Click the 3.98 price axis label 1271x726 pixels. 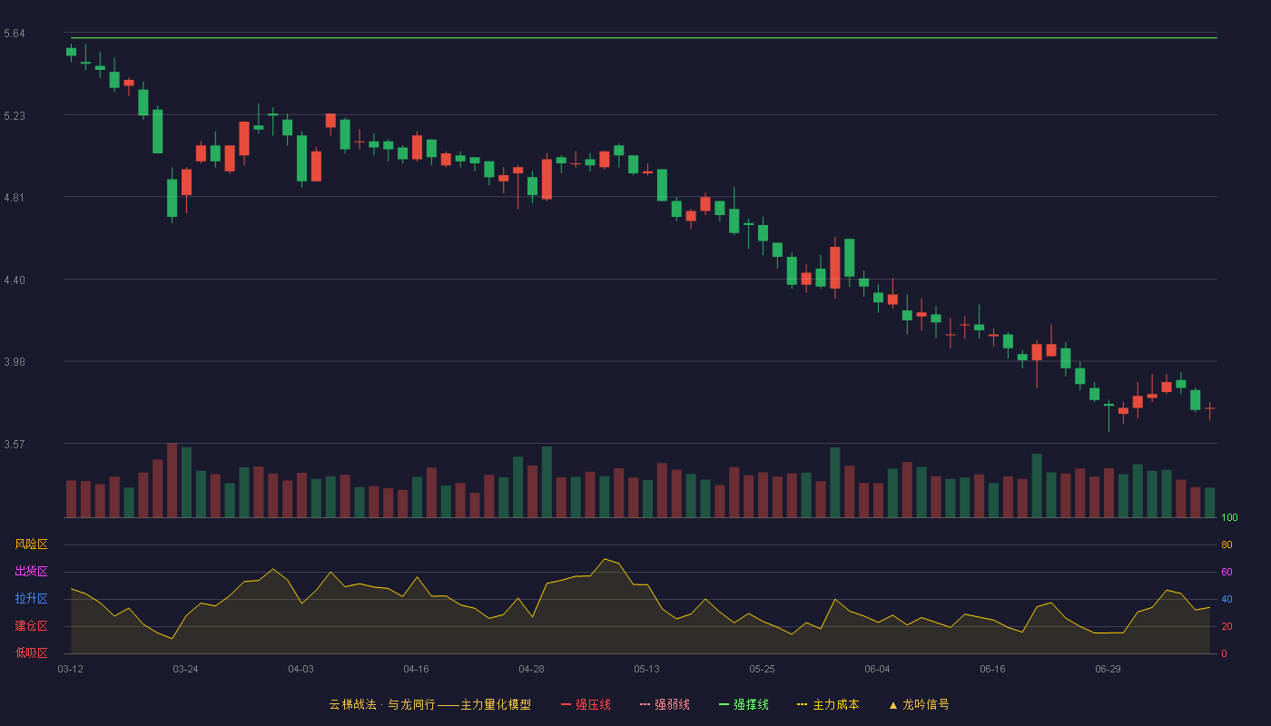click(15, 361)
